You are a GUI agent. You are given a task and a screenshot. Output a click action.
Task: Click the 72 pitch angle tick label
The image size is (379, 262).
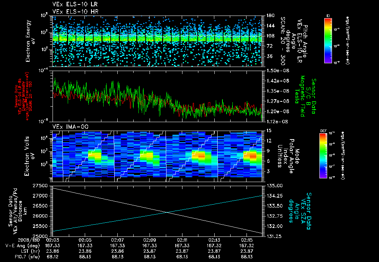tap(269, 46)
